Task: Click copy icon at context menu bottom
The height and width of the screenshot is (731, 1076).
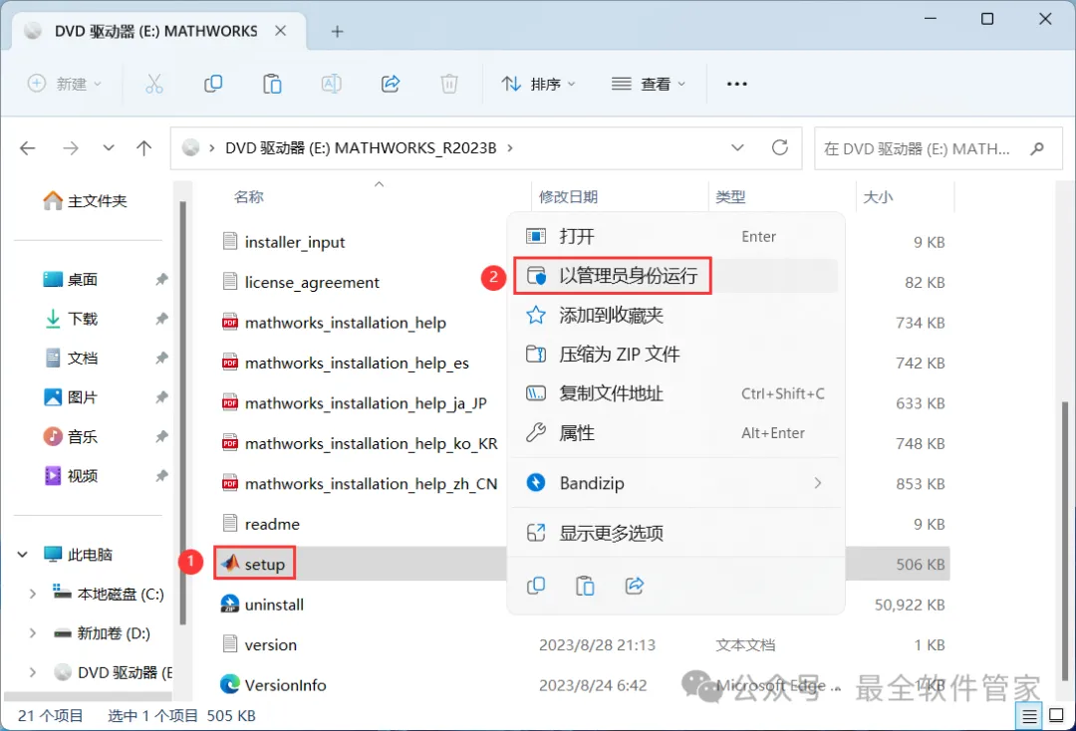Action: click(x=536, y=586)
